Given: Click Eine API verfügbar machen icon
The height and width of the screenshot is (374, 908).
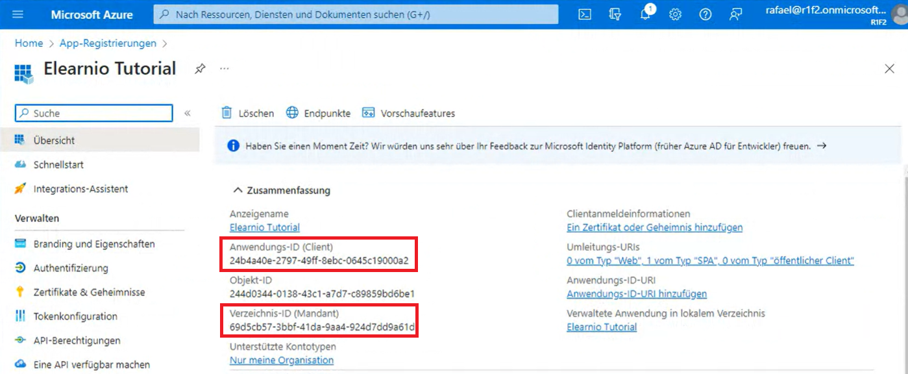Looking at the screenshot, I should tap(20, 364).
